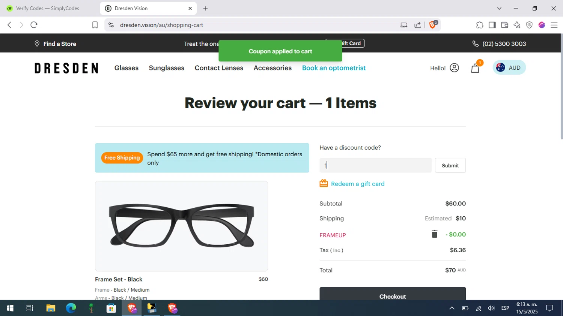The image size is (563, 316).
Task: Click the share icon in address bar
Action: point(417,25)
